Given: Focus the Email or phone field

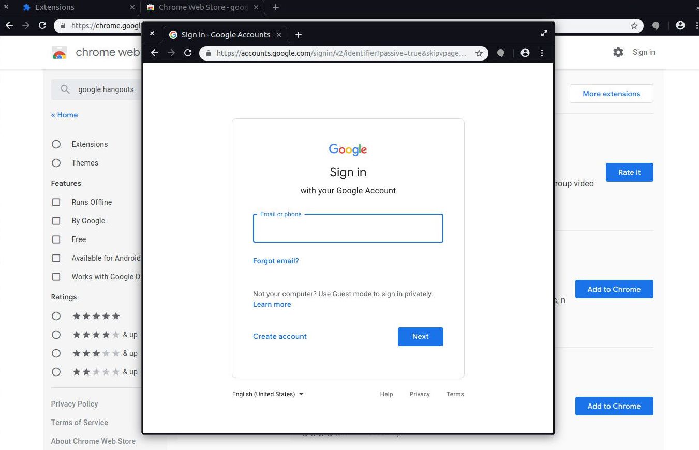Looking at the screenshot, I should click(x=348, y=228).
